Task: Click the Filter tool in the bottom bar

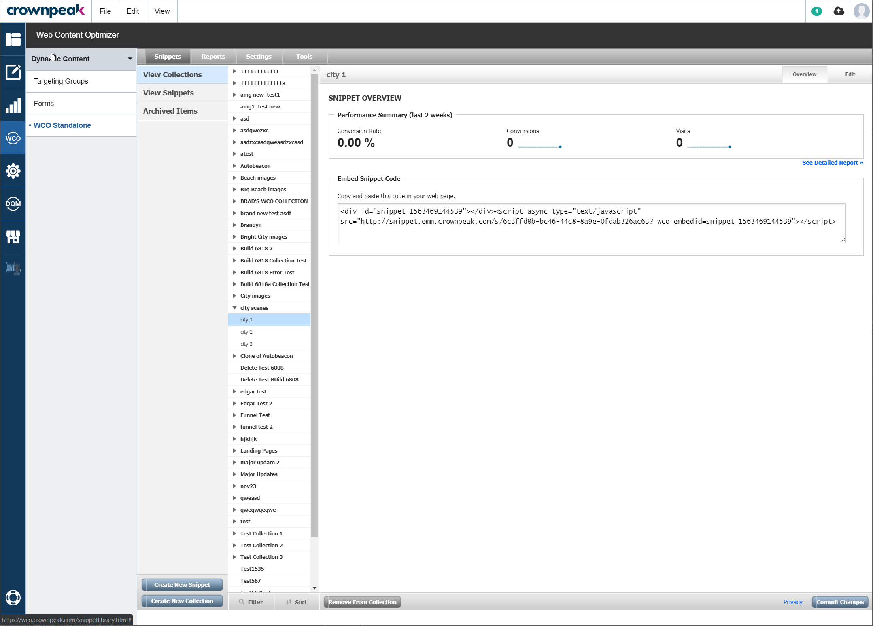Action: coord(251,602)
